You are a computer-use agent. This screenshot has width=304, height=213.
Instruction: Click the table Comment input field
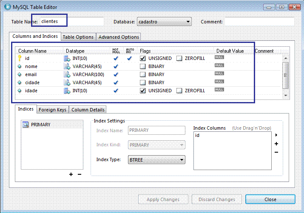259,22
